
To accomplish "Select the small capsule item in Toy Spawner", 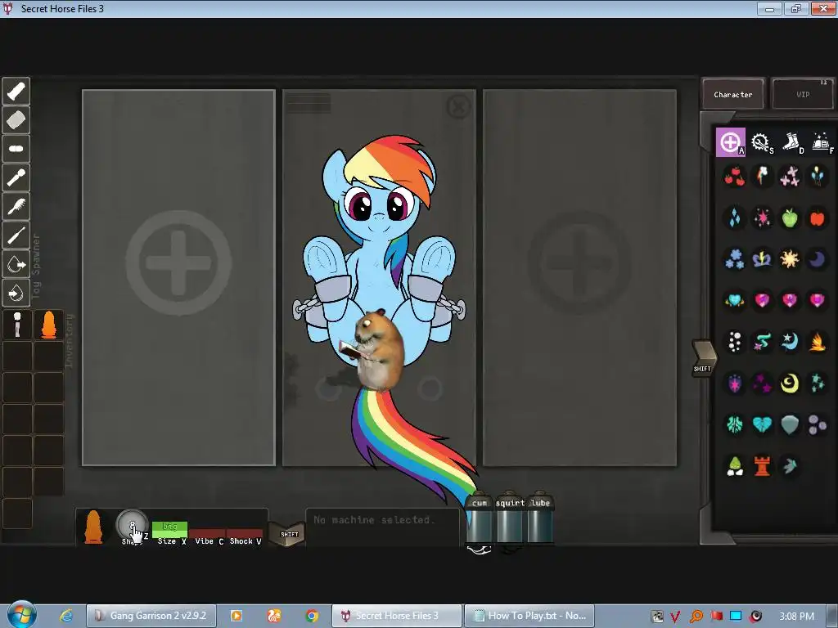I will click(x=16, y=149).
